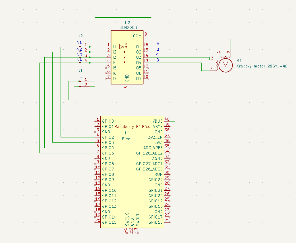Select the M1 motor circle symbol

225,65
